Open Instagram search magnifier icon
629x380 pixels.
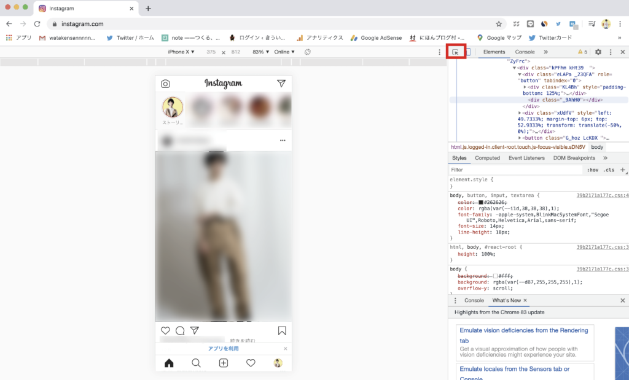click(x=196, y=363)
